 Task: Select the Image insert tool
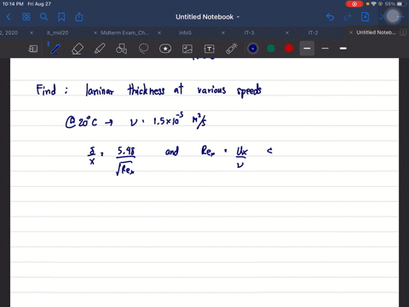[187, 49]
